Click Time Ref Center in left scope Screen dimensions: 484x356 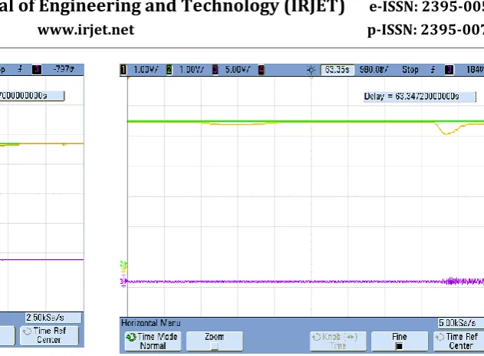point(49,335)
